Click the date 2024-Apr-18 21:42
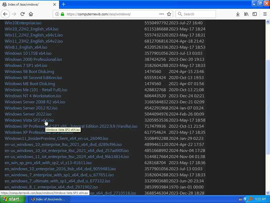 [x=186, y=41]
